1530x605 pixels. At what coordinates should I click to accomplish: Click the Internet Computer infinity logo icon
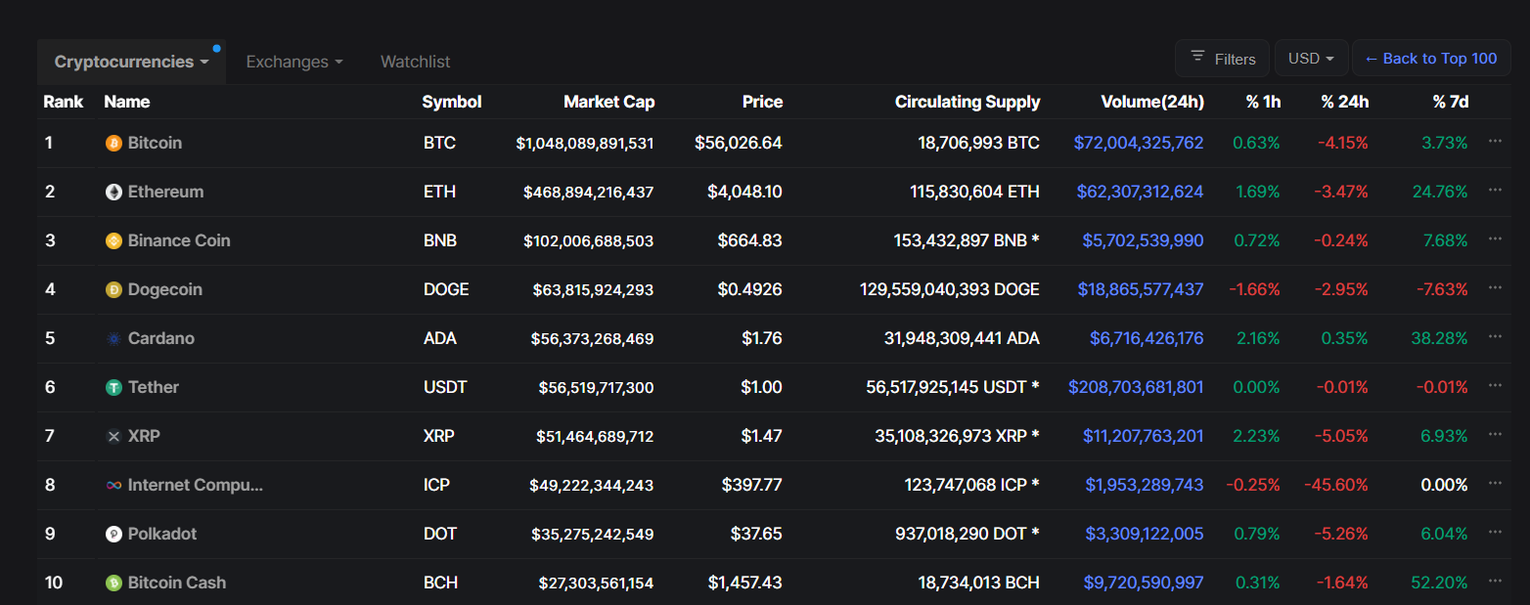[113, 485]
